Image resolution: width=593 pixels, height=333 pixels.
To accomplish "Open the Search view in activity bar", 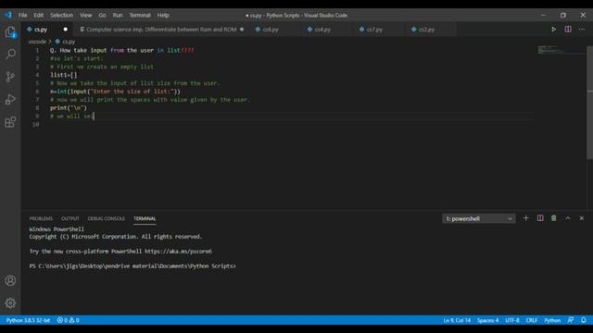I will [10, 54].
